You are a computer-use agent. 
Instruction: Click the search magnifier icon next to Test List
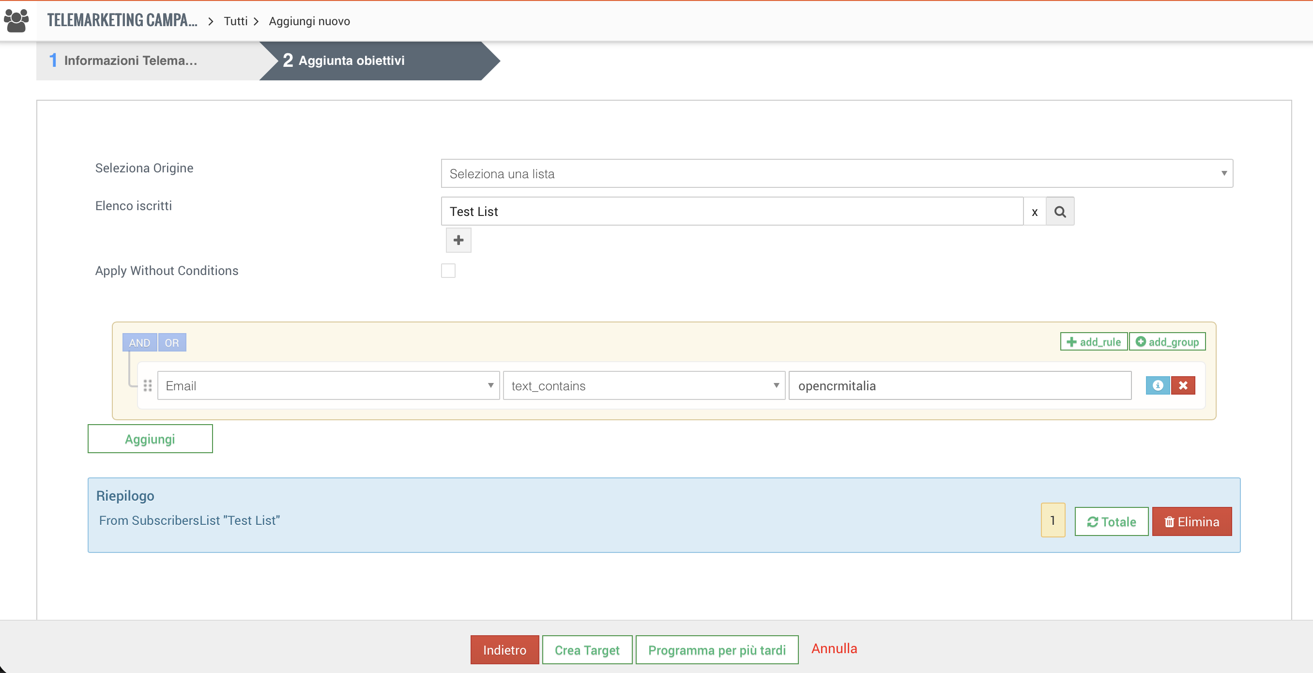(x=1060, y=212)
